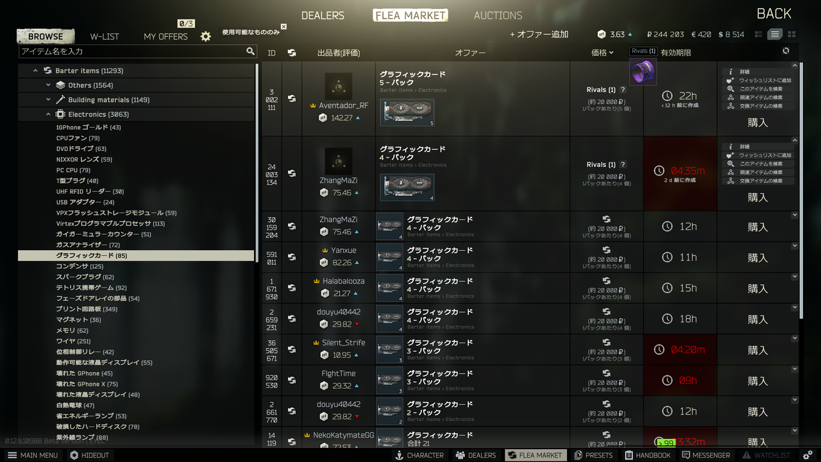Switch to list view layout icon
The height and width of the screenshot is (462, 821).
775,35
